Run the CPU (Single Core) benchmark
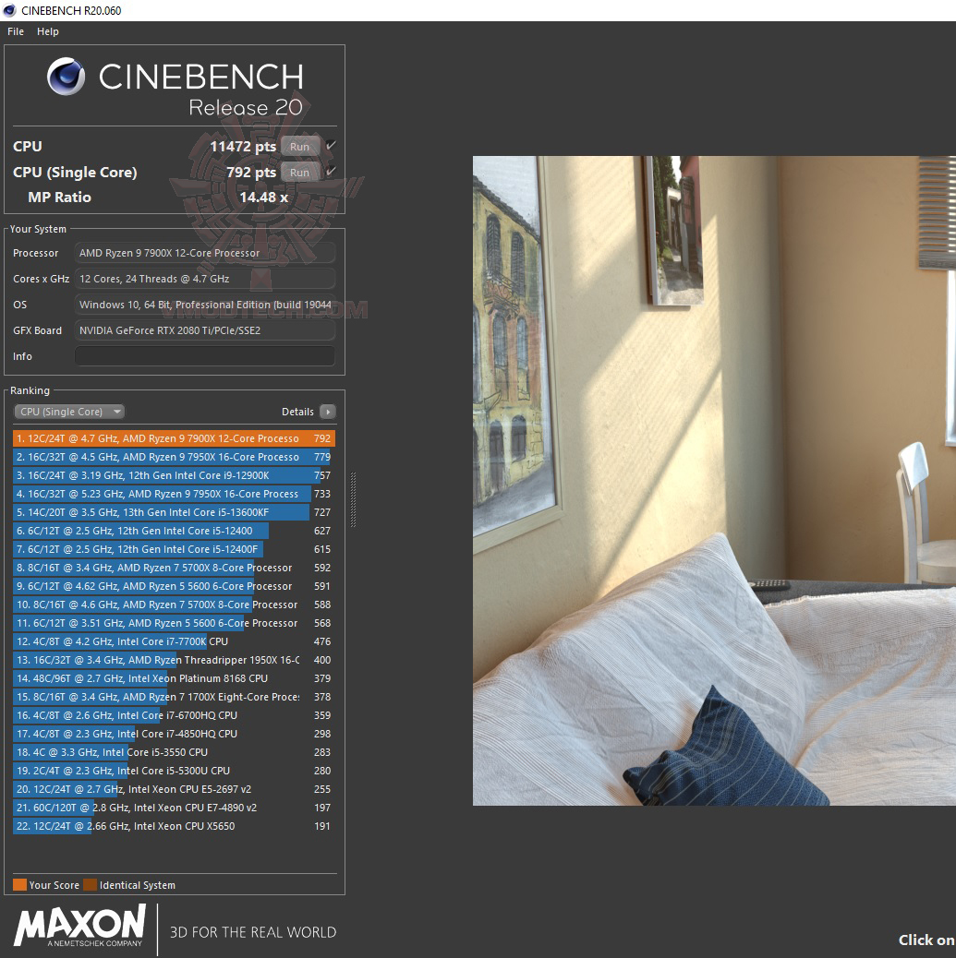This screenshot has width=956, height=958. [299, 173]
